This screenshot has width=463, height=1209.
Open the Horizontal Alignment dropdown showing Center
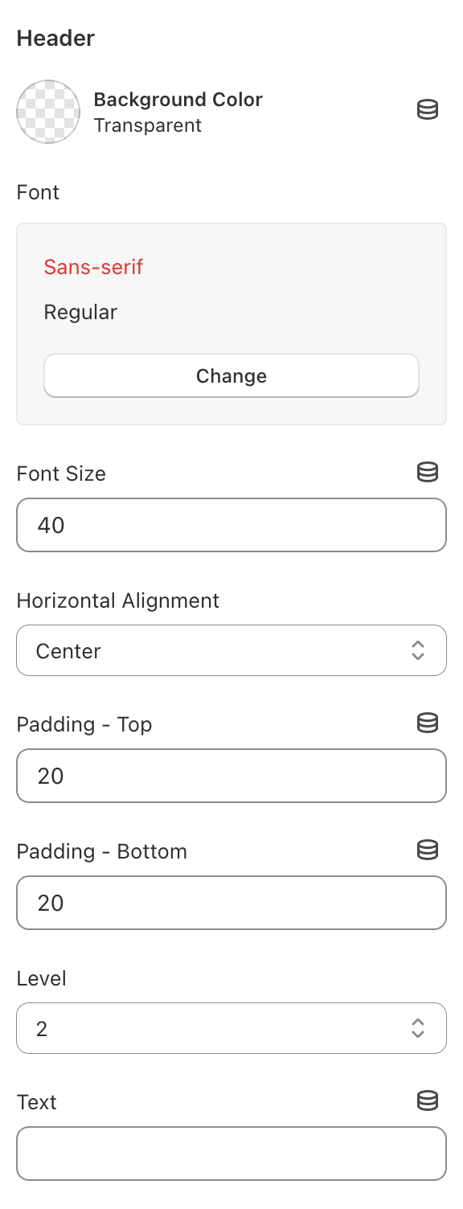(x=231, y=650)
